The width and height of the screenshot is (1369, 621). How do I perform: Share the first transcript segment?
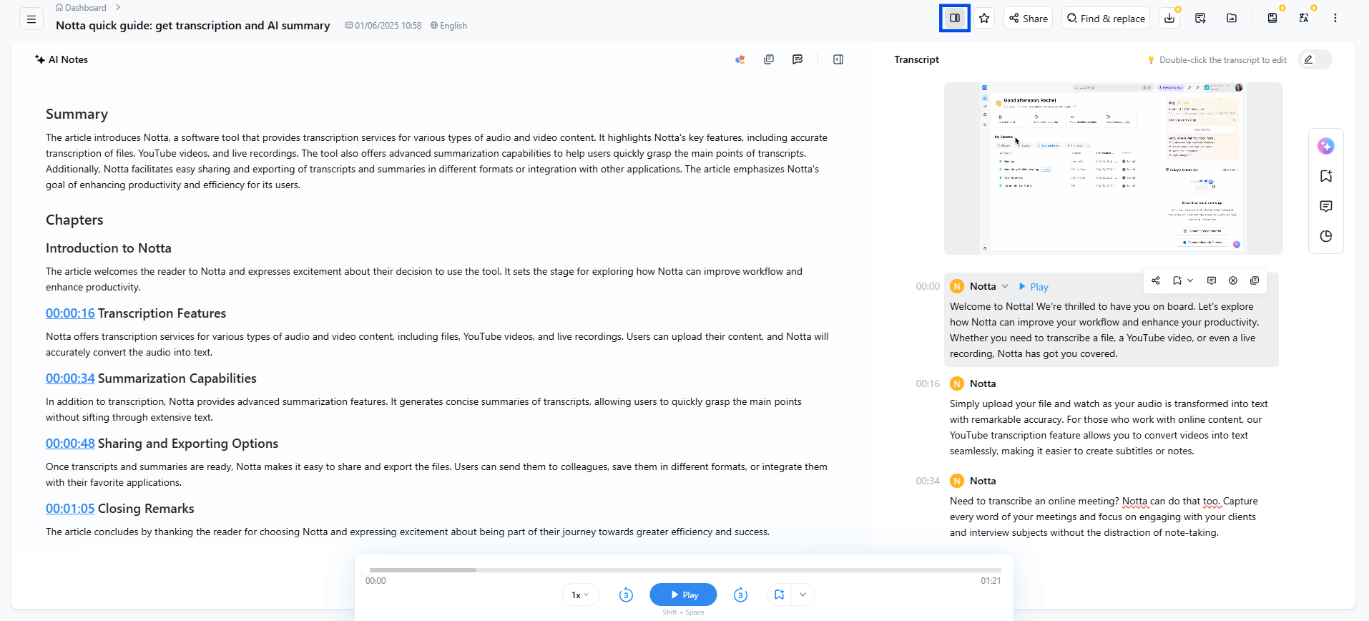[x=1156, y=280]
